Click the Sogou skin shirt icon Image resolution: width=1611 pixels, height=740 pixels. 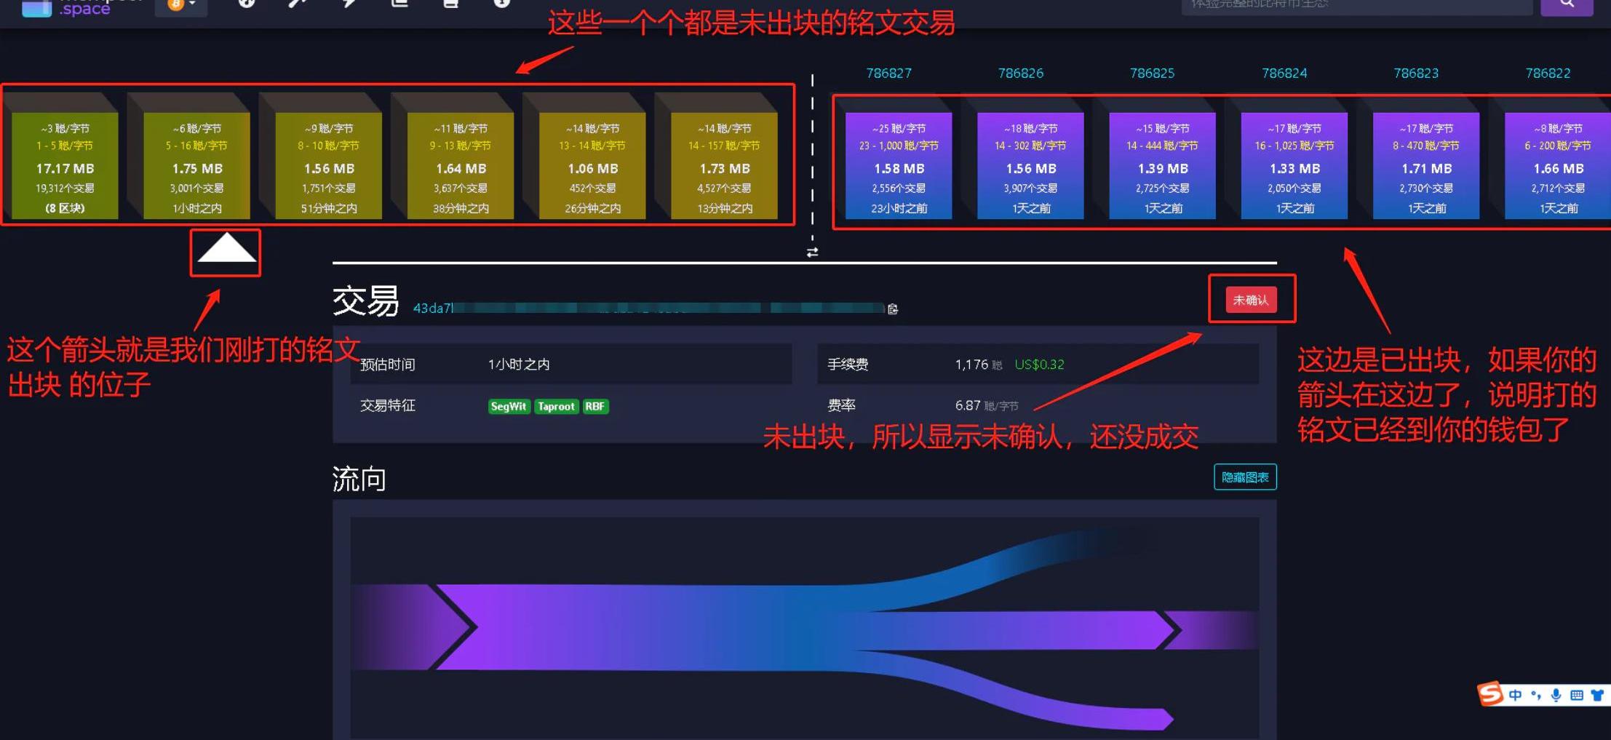click(1597, 695)
